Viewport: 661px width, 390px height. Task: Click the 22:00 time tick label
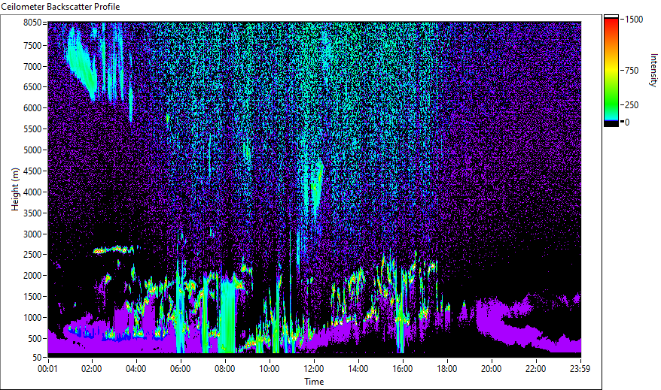point(536,369)
